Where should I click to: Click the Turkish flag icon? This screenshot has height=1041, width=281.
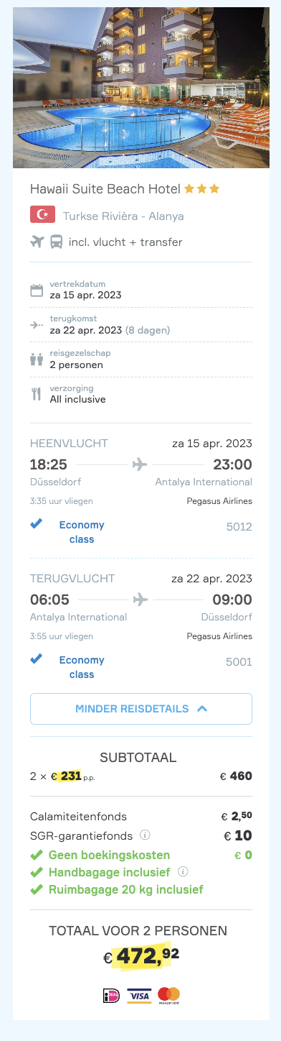click(42, 215)
